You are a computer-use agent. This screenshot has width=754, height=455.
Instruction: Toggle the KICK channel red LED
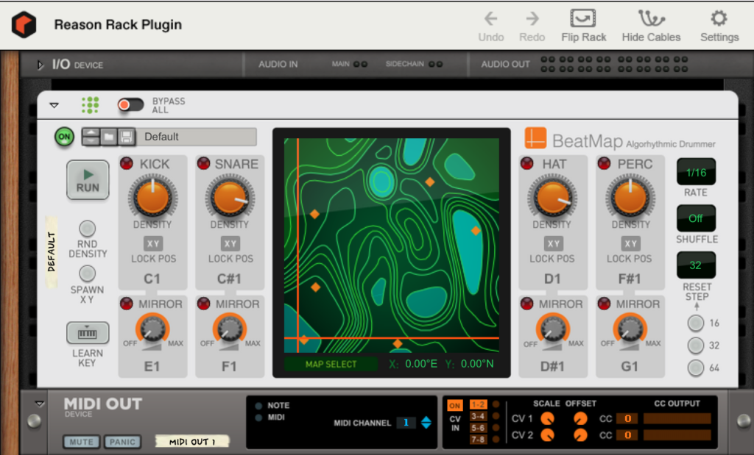(127, 164)
